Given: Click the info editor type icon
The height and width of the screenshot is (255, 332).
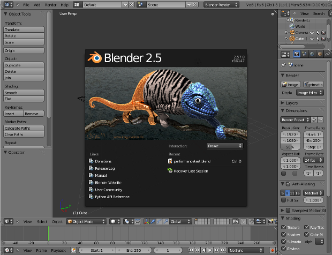Looking at the screenshot, I should [x=9, y=4].
